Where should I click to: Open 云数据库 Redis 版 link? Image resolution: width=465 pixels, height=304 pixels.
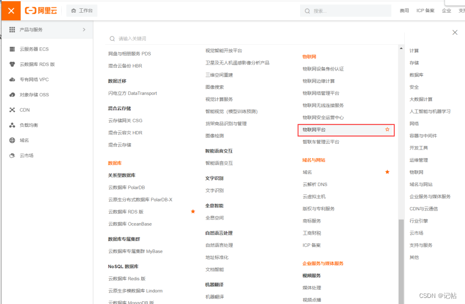127,279
